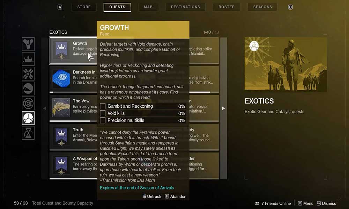Toggle the Void kills objective checkbox
349x209 pixels.
103,113
